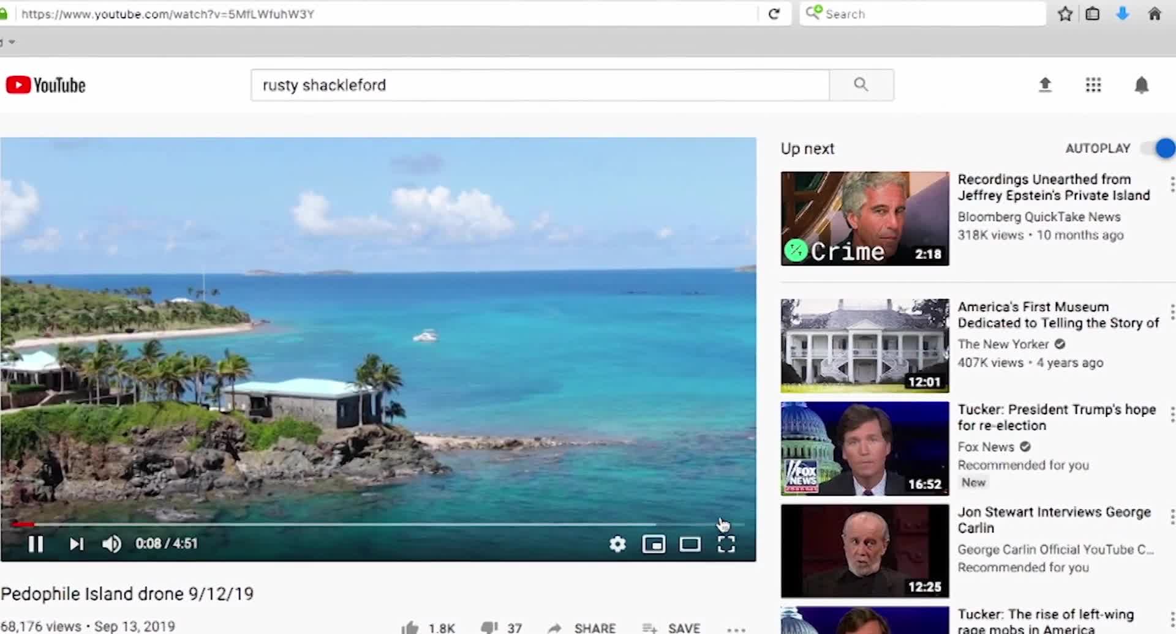Screen dimensions: 1176x634
Task: Click the YouTube search magnifier button
Action: coord(861,85)
